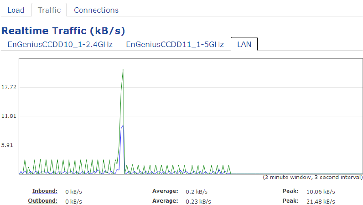This screenshot has width=363, height=205.
Task: Click the Inbound legend label
Action: [45, 191]
